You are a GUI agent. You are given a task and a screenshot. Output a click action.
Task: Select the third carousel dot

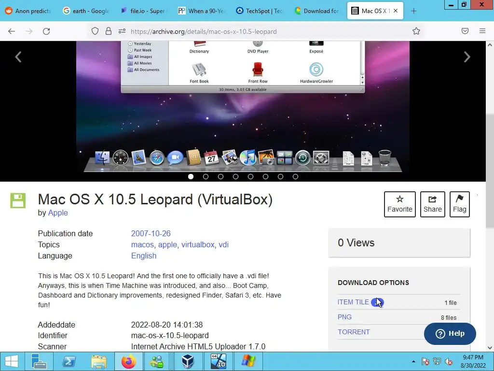point(220,177)
